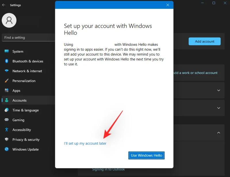Open Gaming settings label

(18, 120)
